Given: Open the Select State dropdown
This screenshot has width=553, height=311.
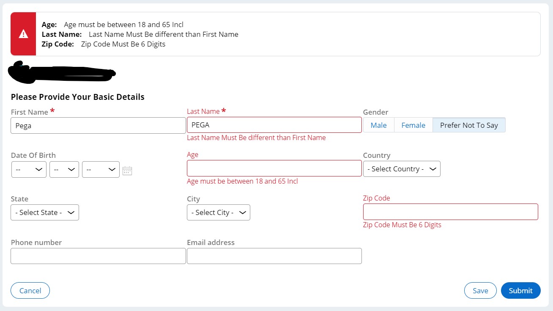Looking at the screenshot, I should pyautogui.click(x=44, y=212).
